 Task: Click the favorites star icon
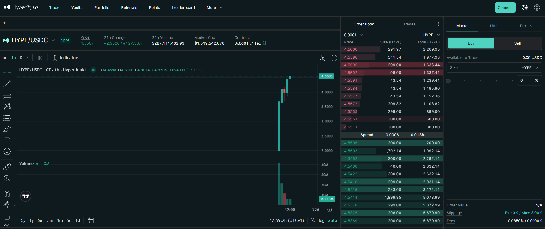click(5, 23)
